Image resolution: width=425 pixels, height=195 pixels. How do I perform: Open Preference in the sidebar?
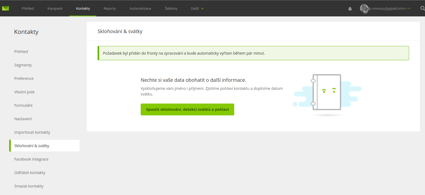point(24,79)
